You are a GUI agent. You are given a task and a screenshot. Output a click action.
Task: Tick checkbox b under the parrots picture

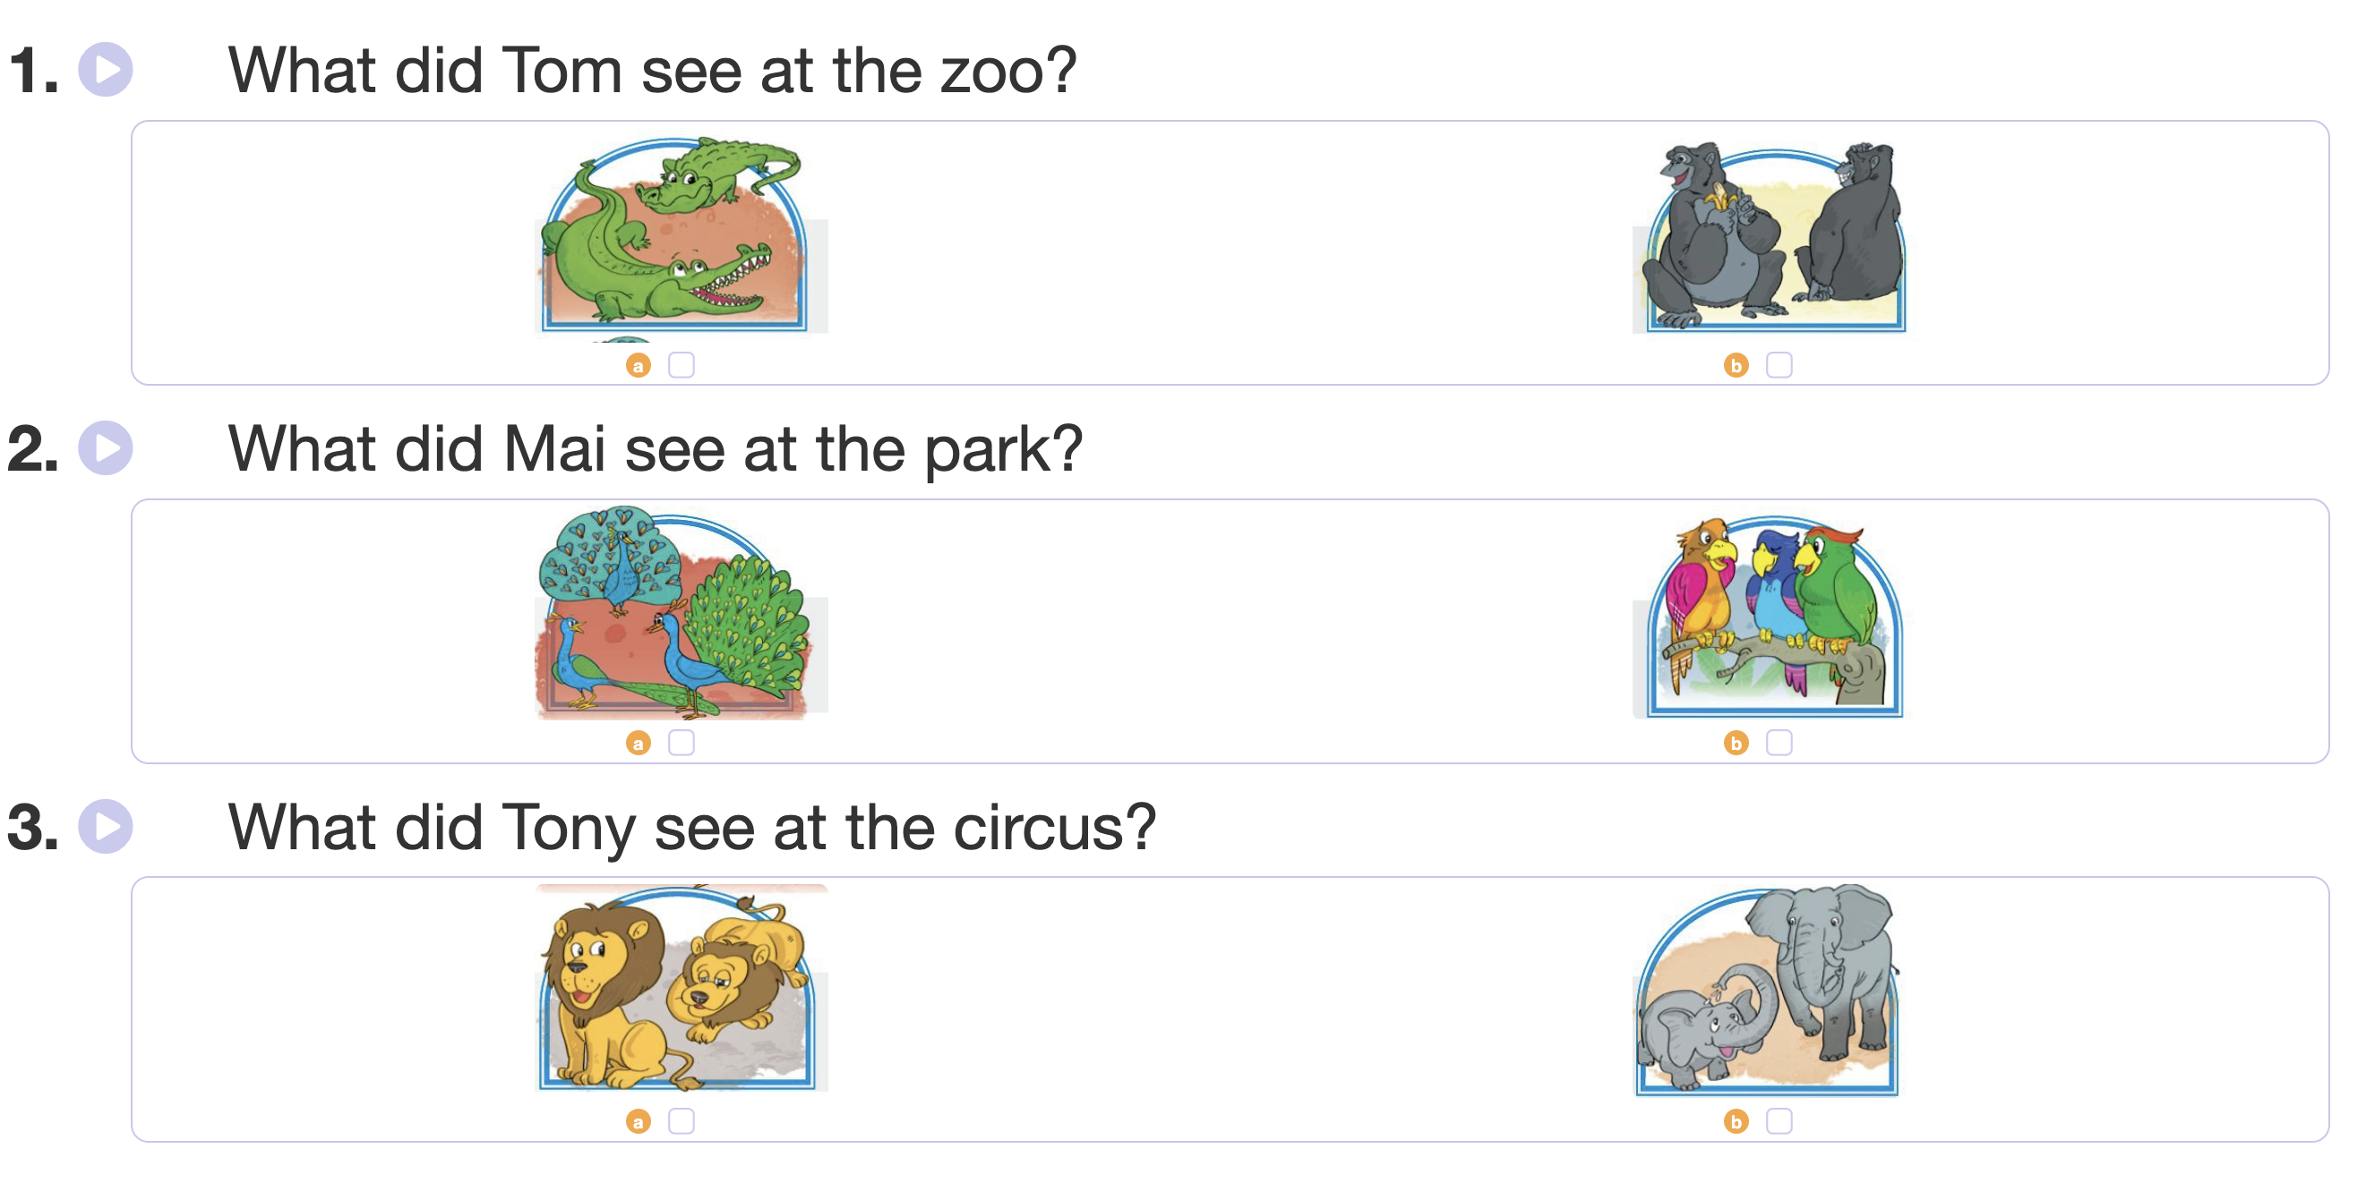click(x=1779, y=743)
